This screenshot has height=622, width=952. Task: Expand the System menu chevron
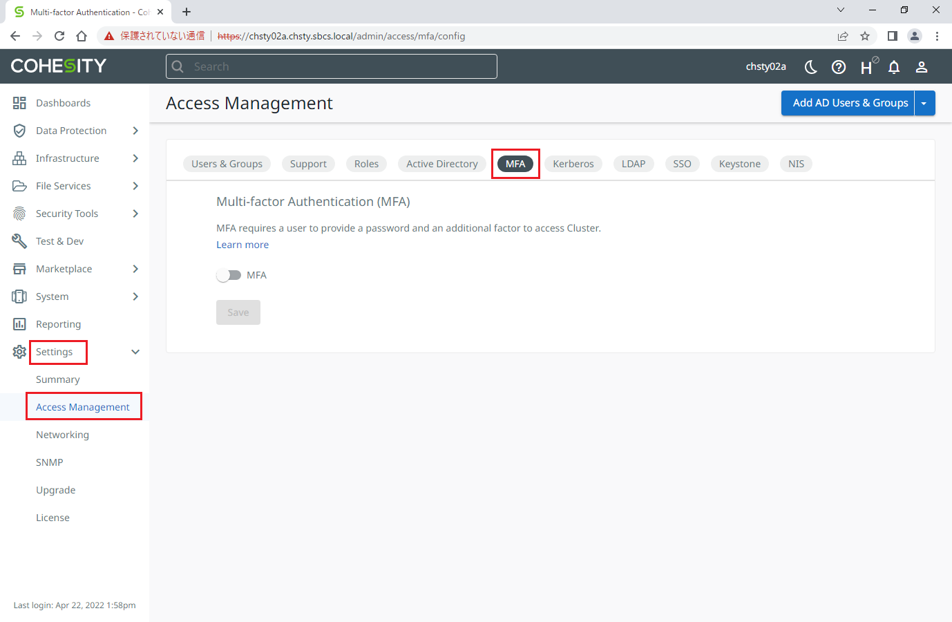135,296
